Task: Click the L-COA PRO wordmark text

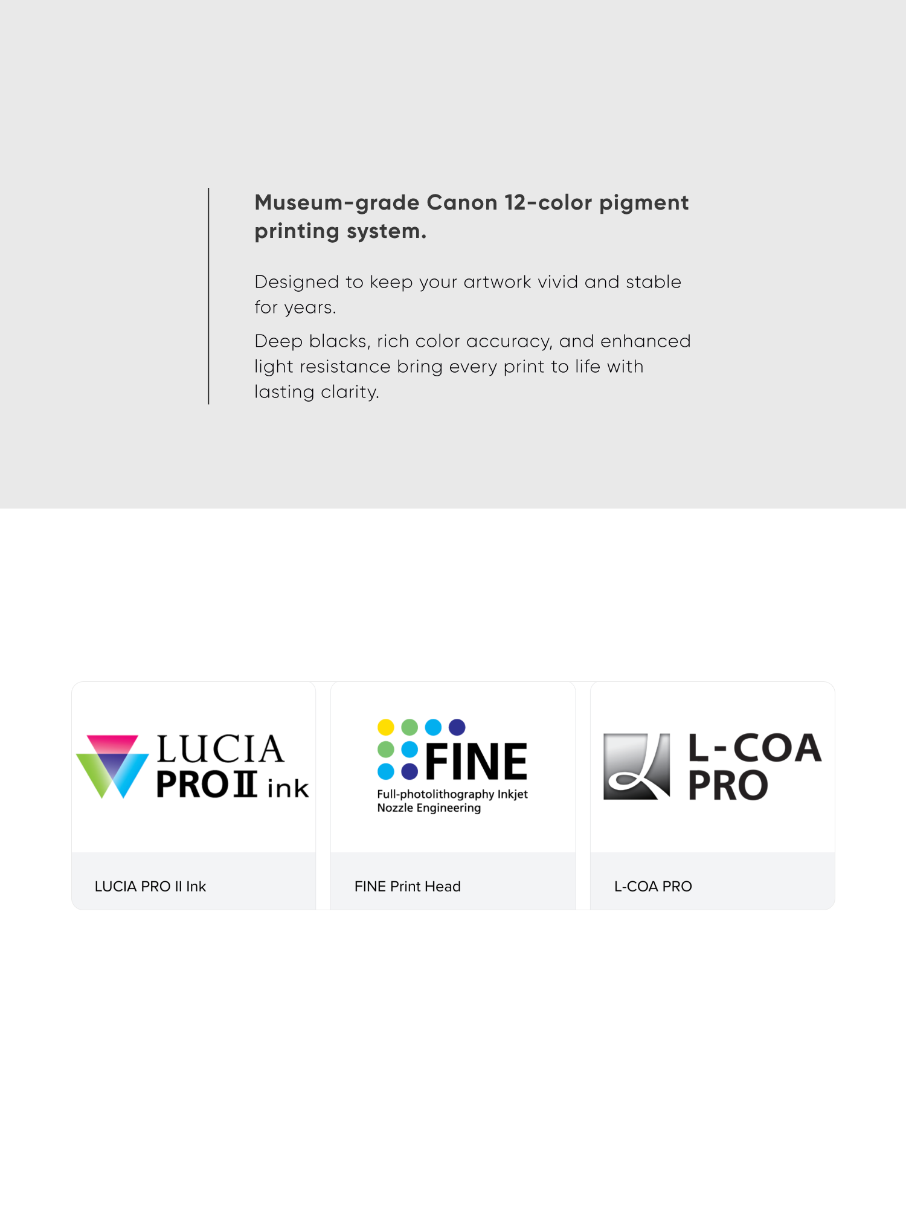Action: (755, 766)
